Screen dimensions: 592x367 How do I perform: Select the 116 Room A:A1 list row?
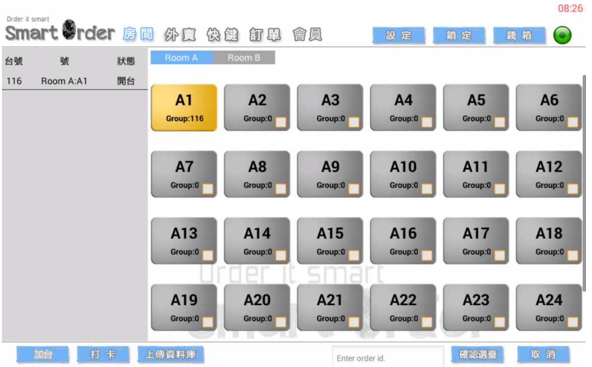75,81
